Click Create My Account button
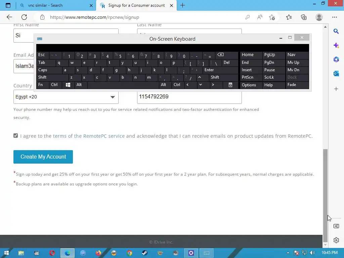 (x=43, y=157)
